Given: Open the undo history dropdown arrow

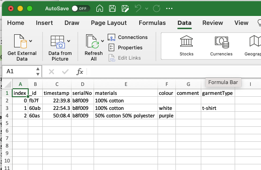Looking at the screenshot, I should (147, 8).
